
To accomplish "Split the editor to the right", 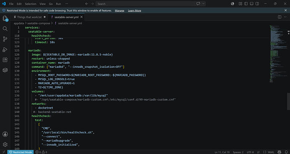I will tap(279, 17).
